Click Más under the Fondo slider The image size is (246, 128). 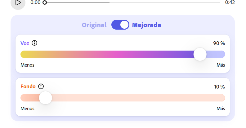[221, 109]
